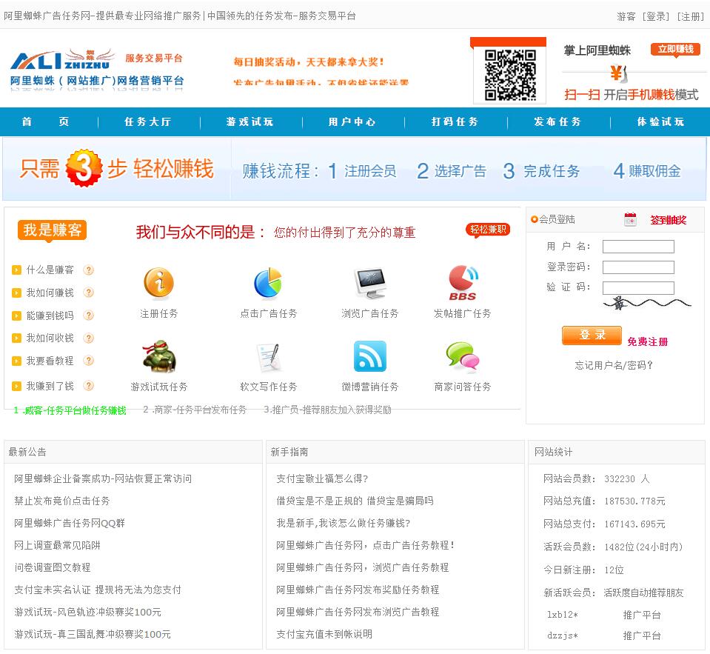Open guide 阿里蜘蛛广告任务网发布奖励任务教程
This screenshot has height=654, width=710.
click(x=358, y=590)
